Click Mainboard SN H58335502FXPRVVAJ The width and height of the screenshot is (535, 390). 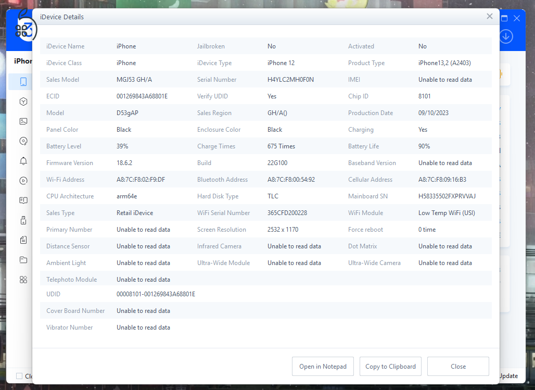[447, 196]
